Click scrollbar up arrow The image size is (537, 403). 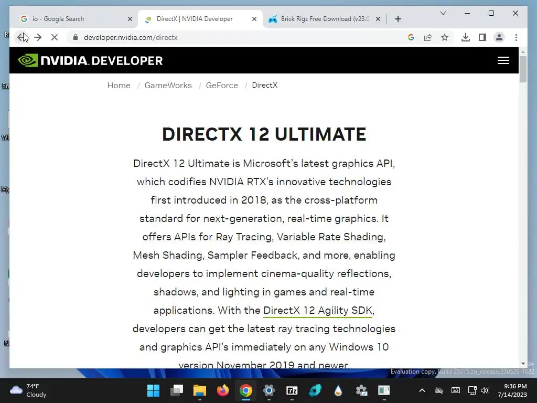point(523,52)
